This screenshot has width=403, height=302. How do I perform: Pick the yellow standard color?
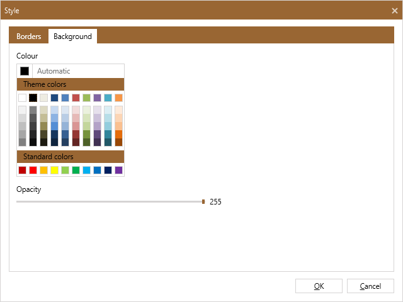(55, 170)
